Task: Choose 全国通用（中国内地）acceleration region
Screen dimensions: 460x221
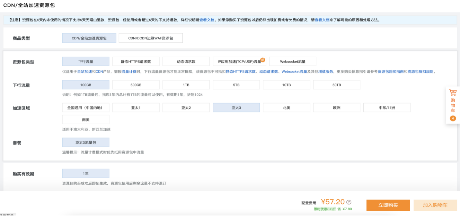Action: (x=86, y=108)
